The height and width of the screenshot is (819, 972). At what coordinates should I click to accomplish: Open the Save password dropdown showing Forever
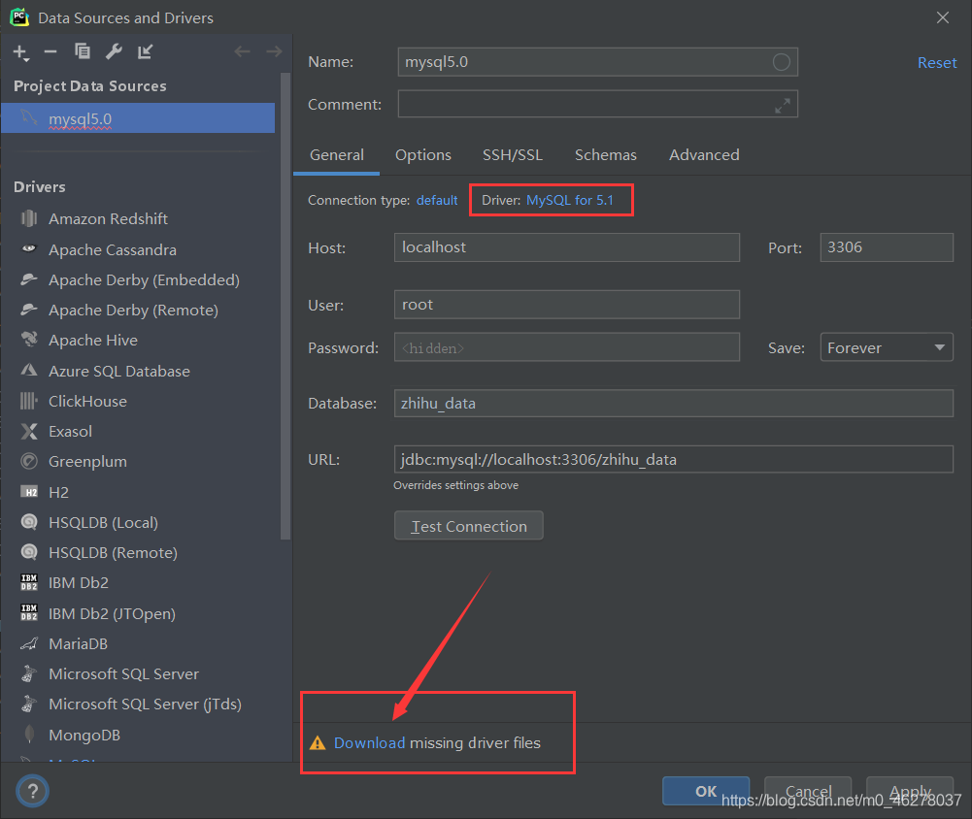[887, 347]
